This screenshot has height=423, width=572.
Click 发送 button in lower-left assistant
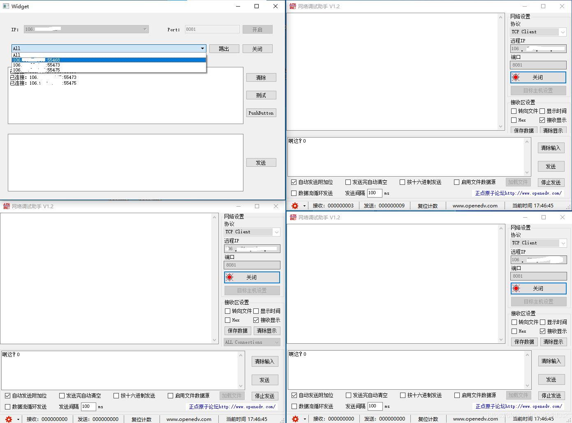[265, 380]
